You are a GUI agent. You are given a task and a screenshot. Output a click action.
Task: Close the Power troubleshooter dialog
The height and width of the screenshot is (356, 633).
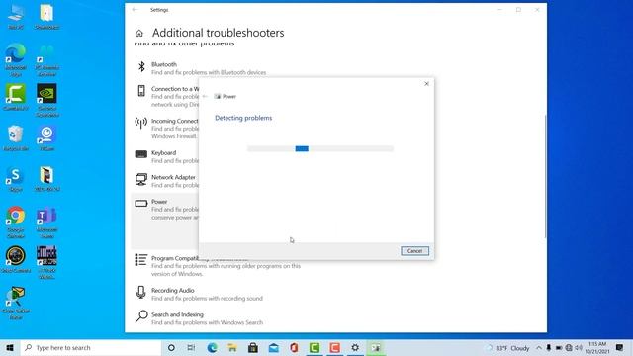coord(426,83)
